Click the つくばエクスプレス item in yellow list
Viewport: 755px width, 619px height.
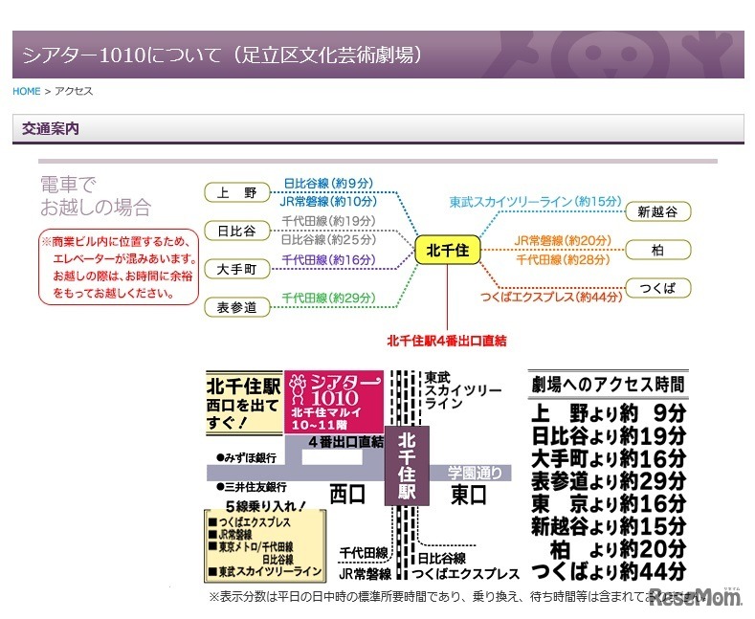(x=250, y=522)
